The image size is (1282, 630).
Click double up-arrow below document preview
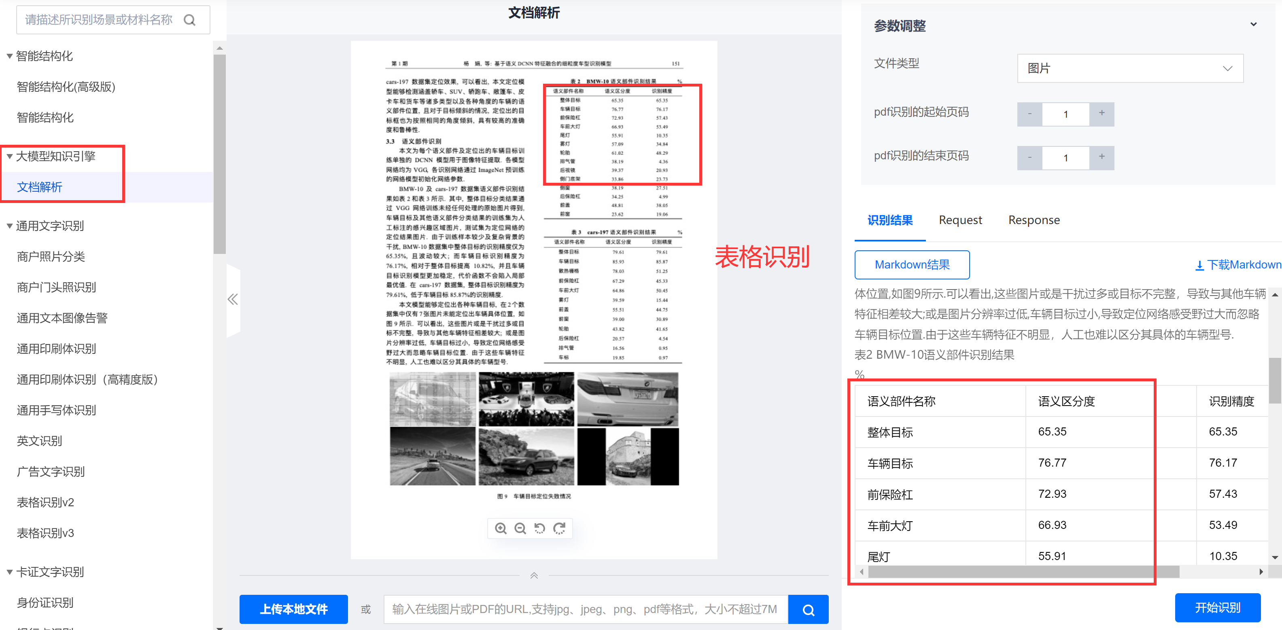pyautogui.click(x=534, y=575)
